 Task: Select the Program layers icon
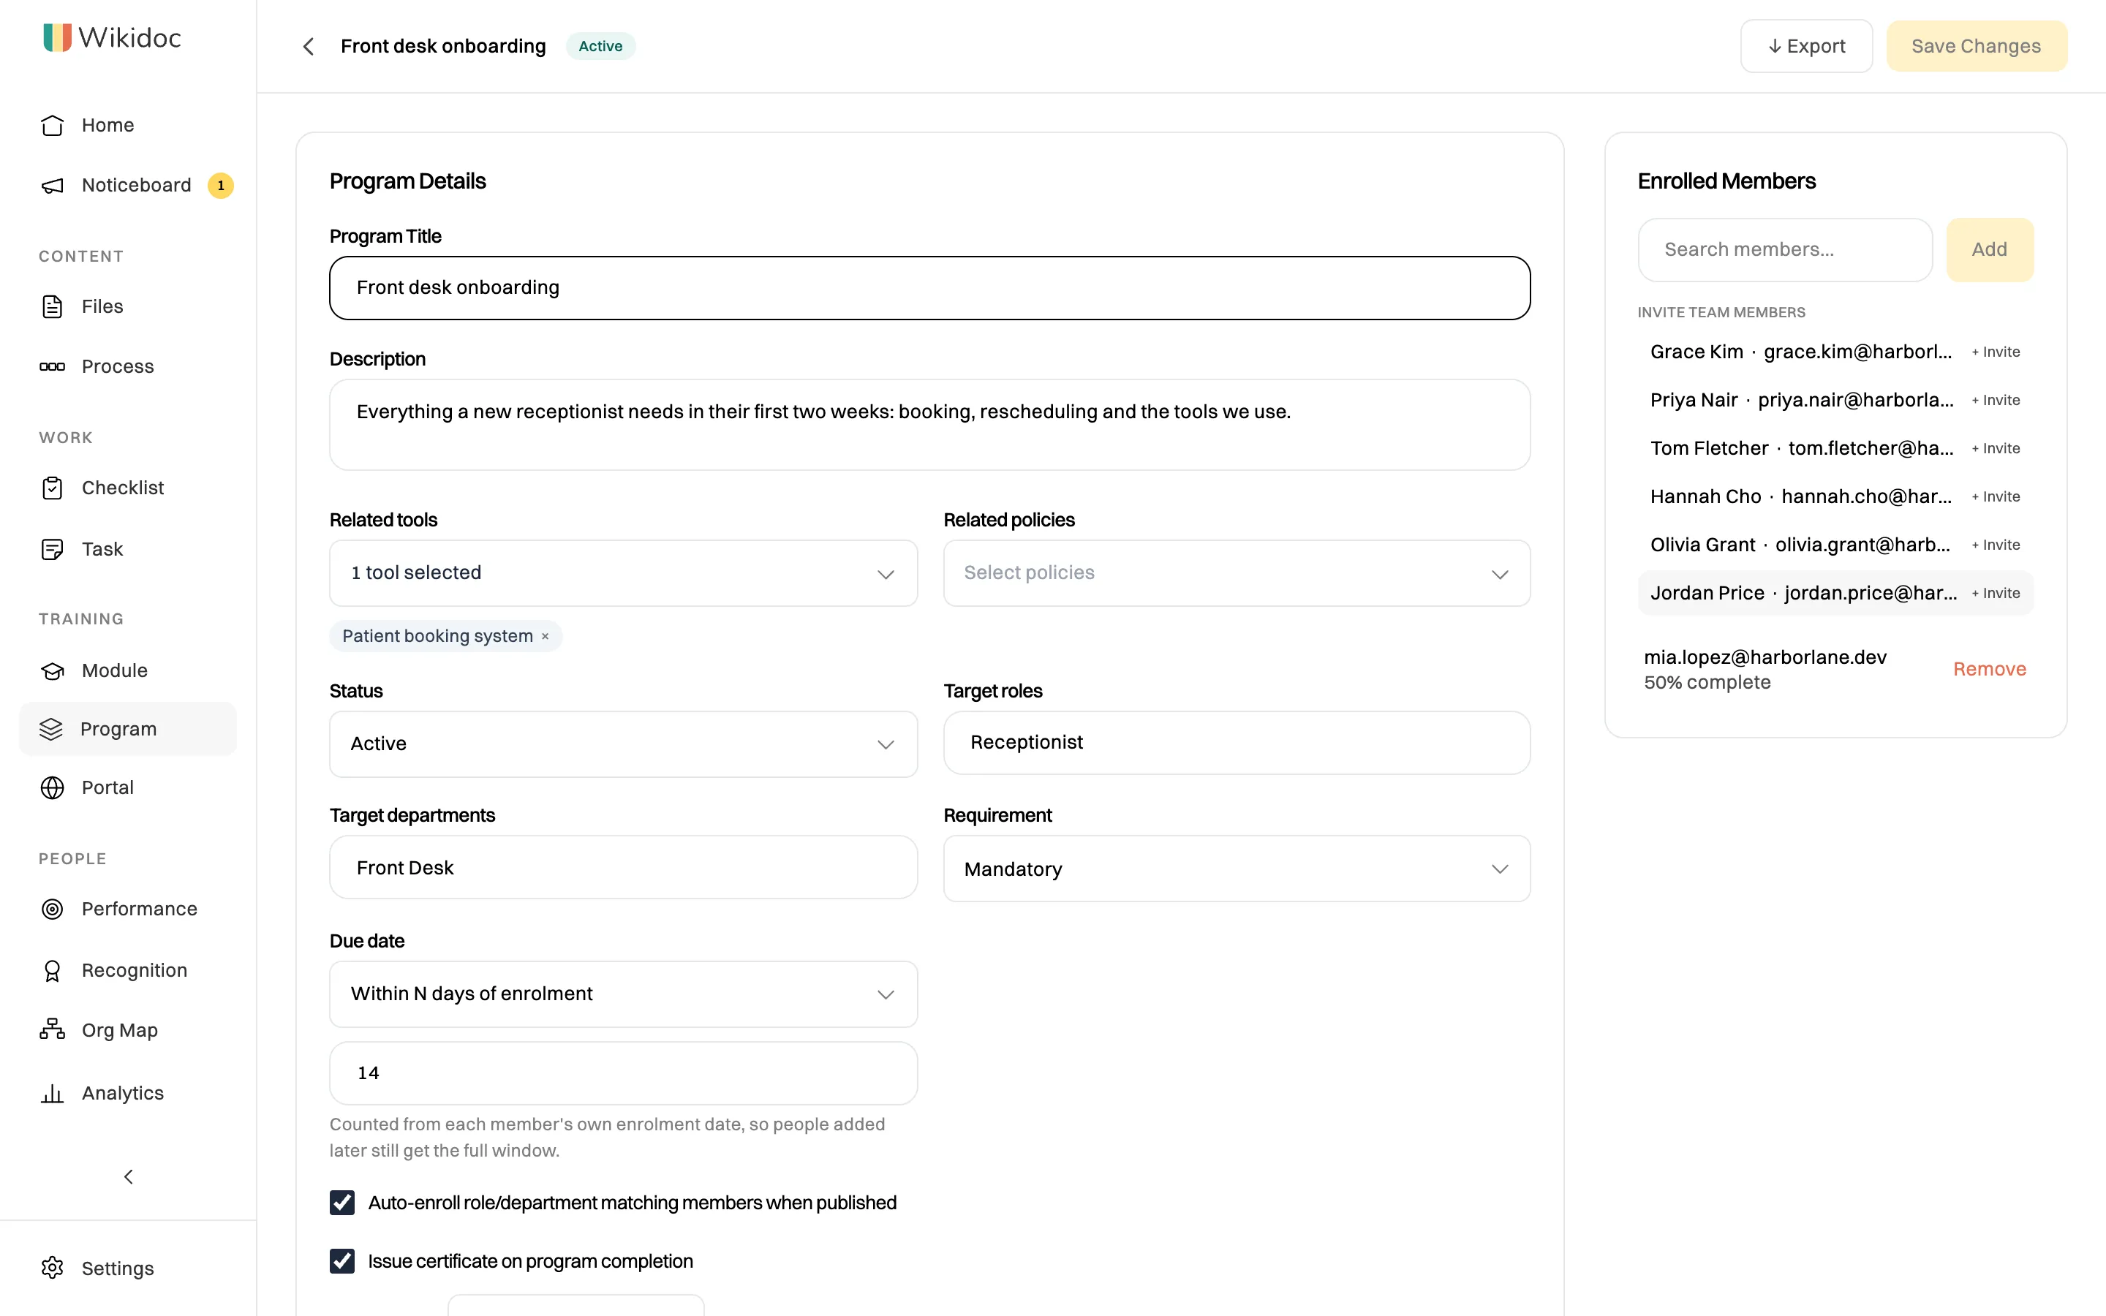coord(51,730)
